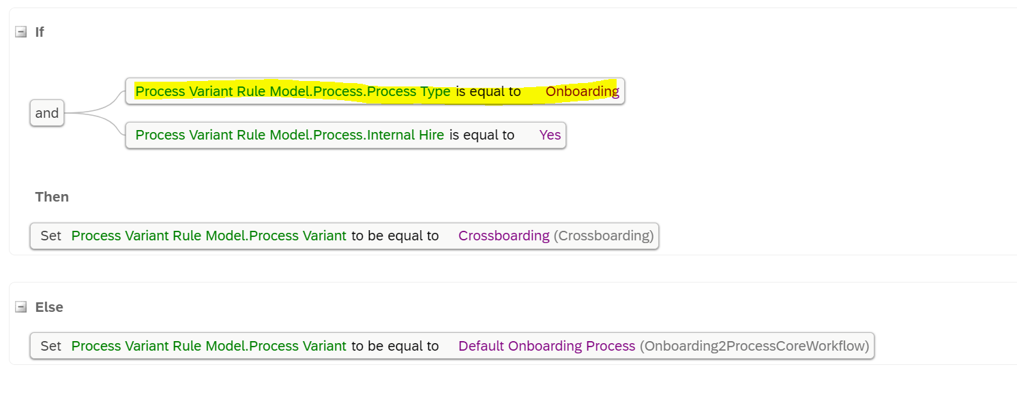Click the Default Onboarding Process value

[546, 346]
